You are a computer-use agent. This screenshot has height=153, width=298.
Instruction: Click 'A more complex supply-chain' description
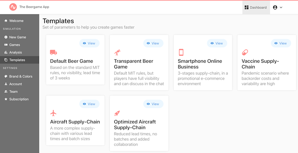(73, 134)
